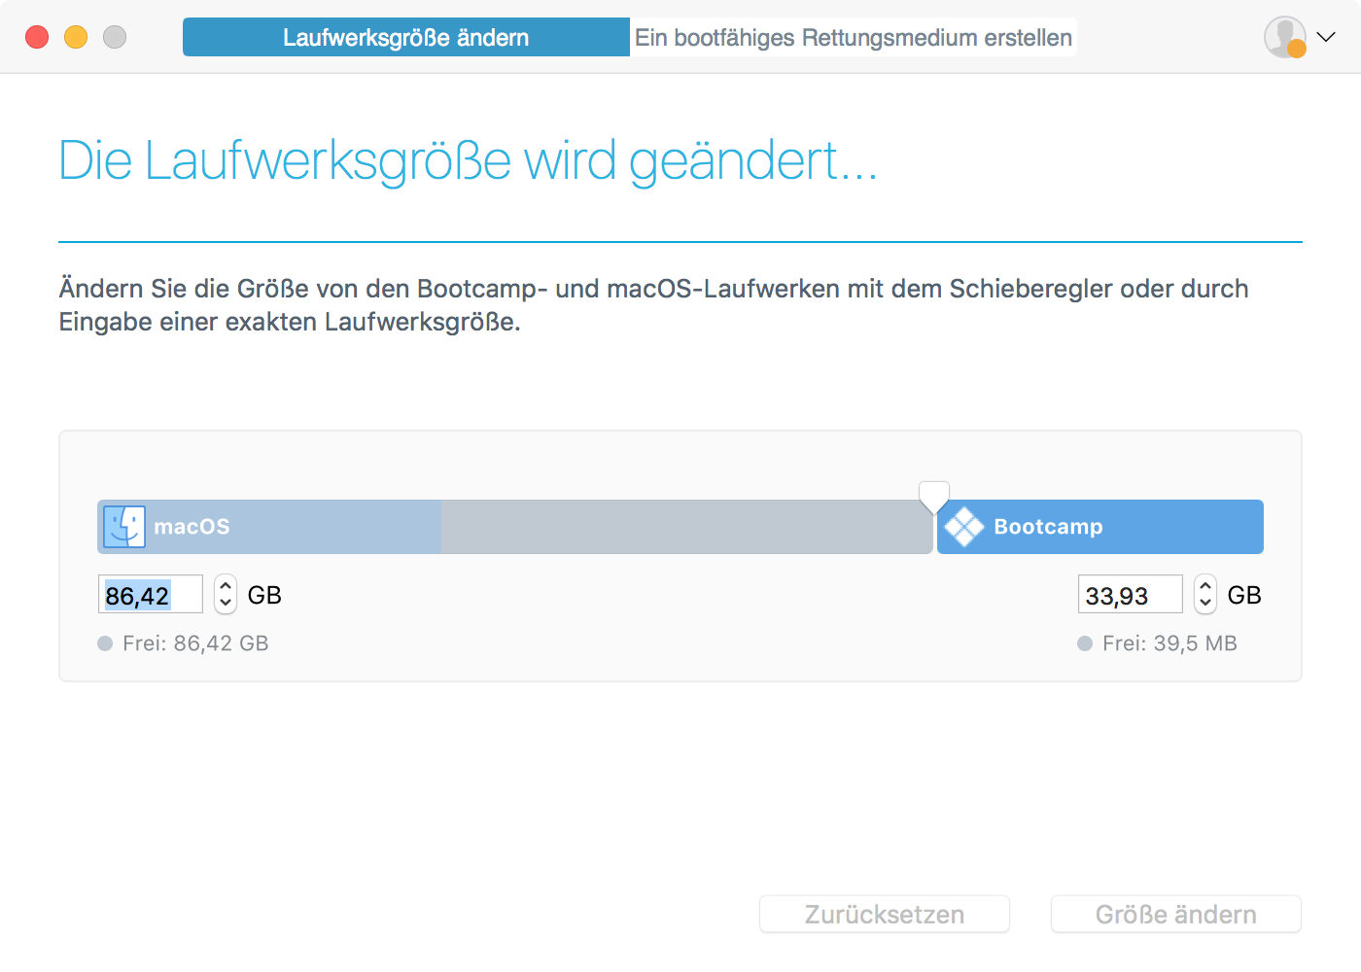
Task: Open Ein bootfähiges Rettungsmedium erstellen tab
Action: pos(853,37)
